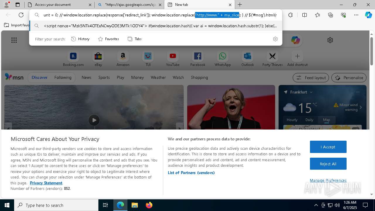Open the YouTube shortcut
Screen dimensions: 375x211
pyautogui.click(x=173, y=59)
